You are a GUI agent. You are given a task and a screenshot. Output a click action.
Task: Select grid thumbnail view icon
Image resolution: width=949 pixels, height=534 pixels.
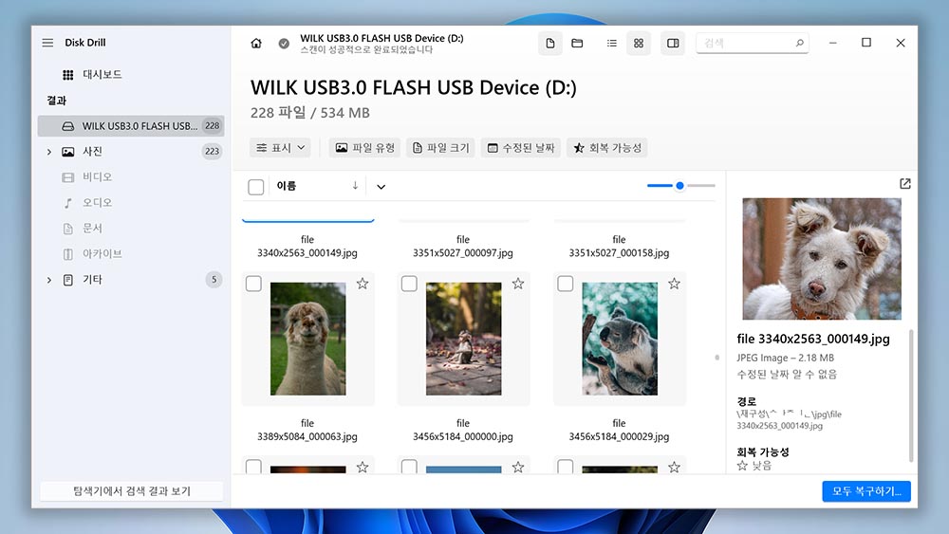[x=639, y=44]
